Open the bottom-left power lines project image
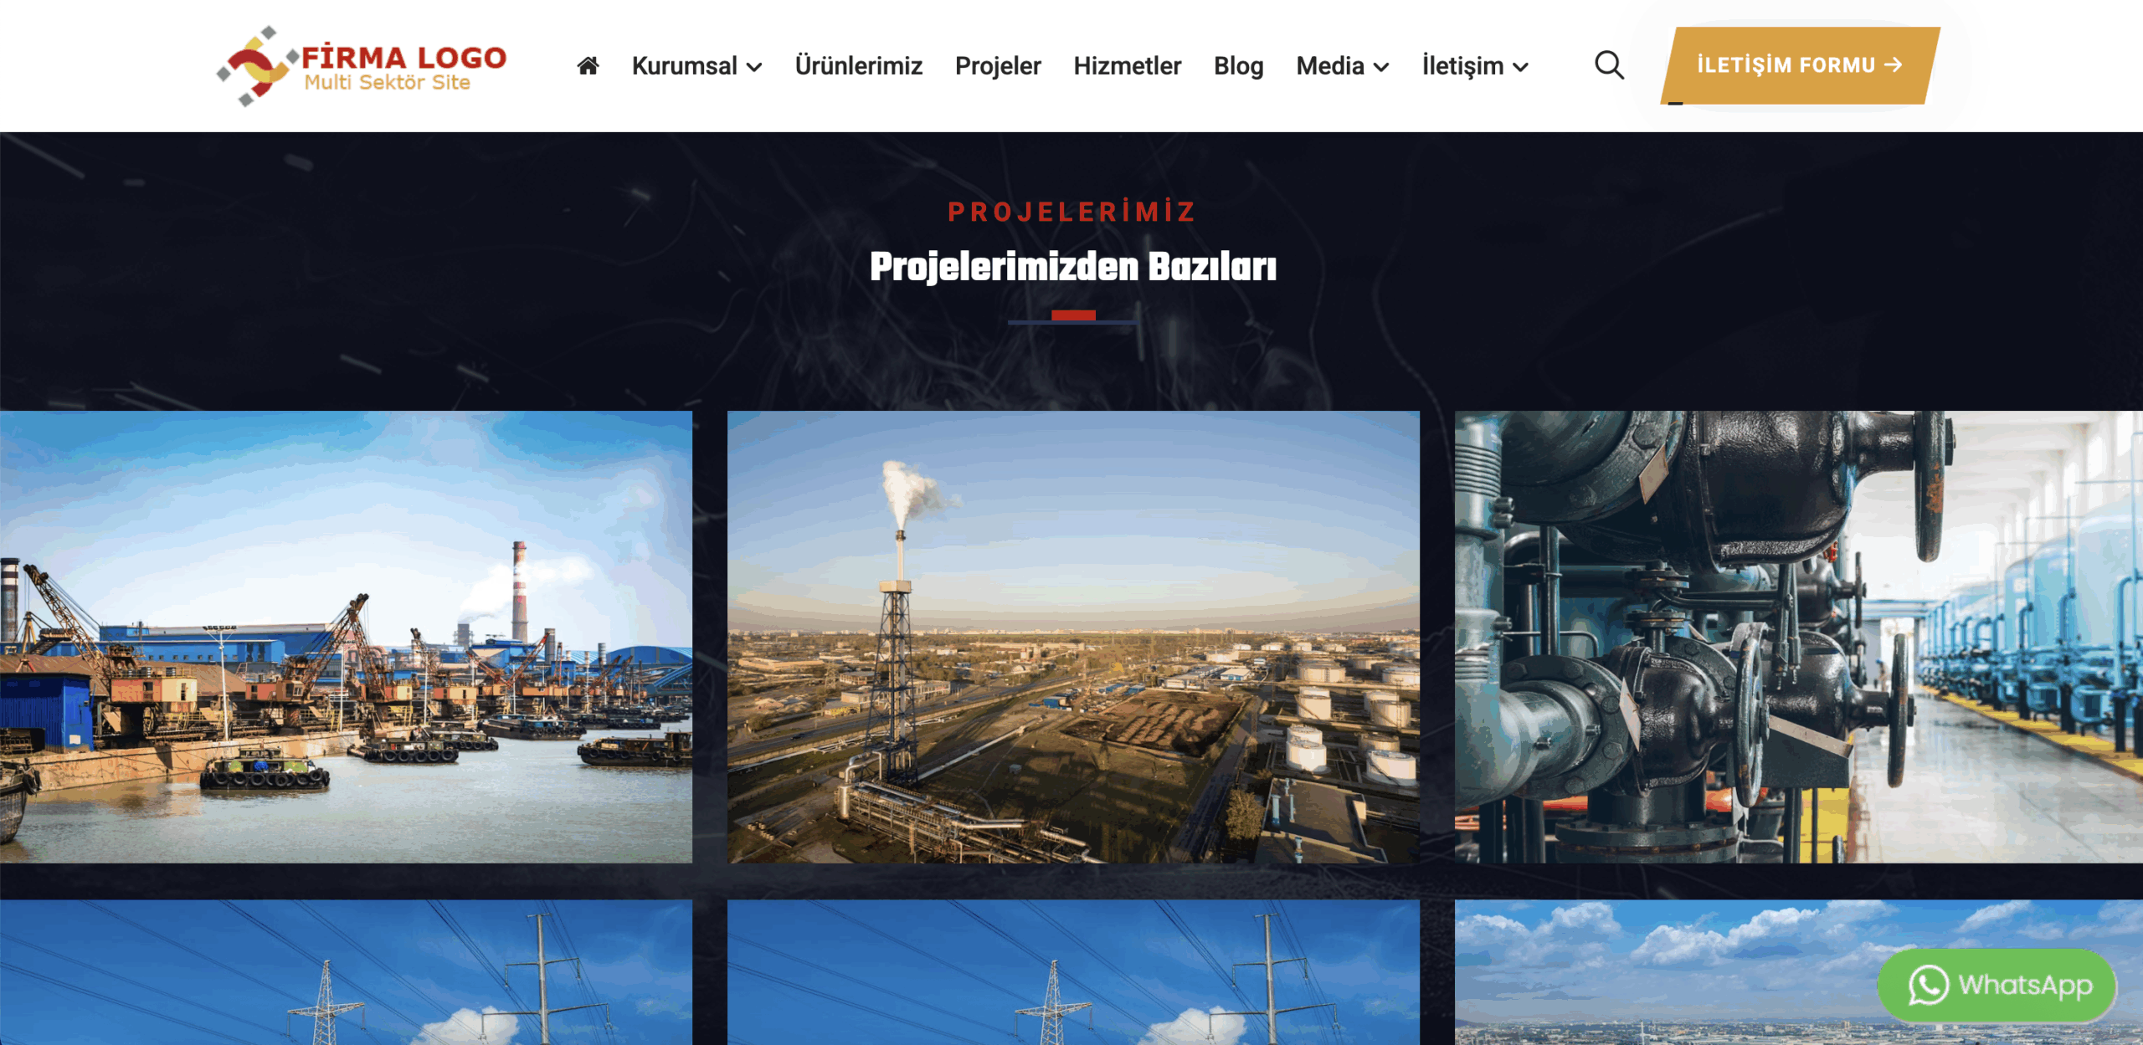Screen dimensions: 2143x1045 (346, 972)
